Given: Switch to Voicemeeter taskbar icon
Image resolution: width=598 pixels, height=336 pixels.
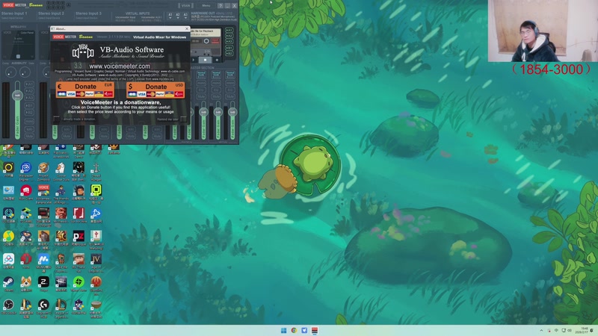Looking at the screenshot, I should click(x=315, y=330).
